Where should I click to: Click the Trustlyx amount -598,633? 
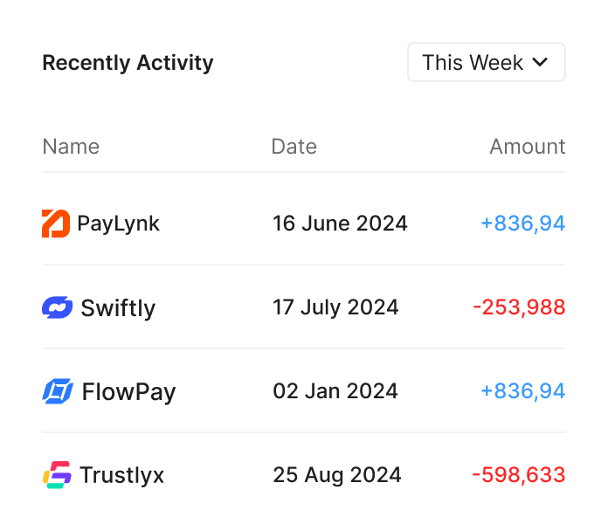[518, 475]
